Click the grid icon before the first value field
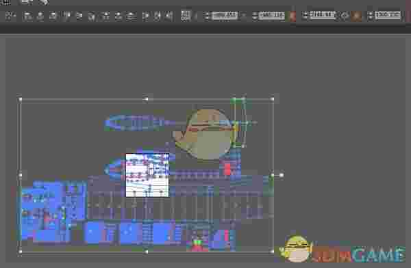This screenshot has height=268, width=411. [186, 16]
